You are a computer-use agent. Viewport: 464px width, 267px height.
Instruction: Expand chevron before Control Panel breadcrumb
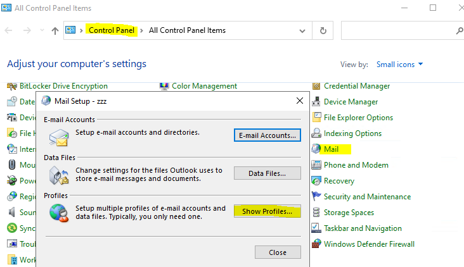[x=81, y=31]
